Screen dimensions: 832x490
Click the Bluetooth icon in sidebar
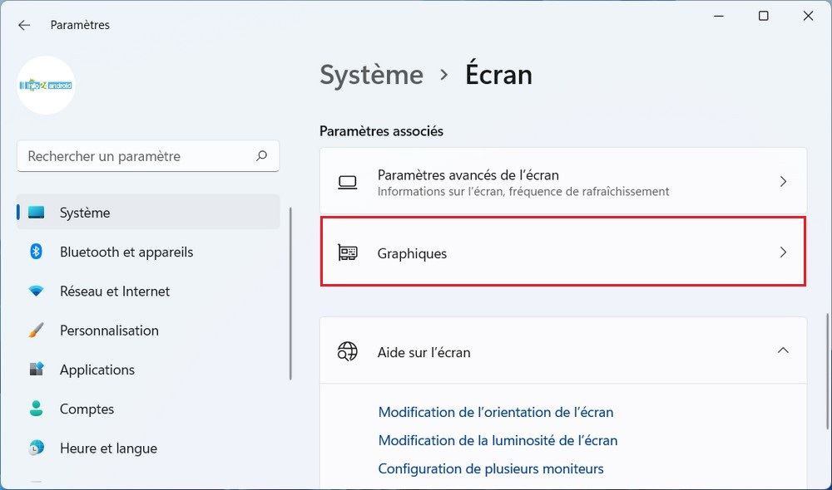point(36,252)
